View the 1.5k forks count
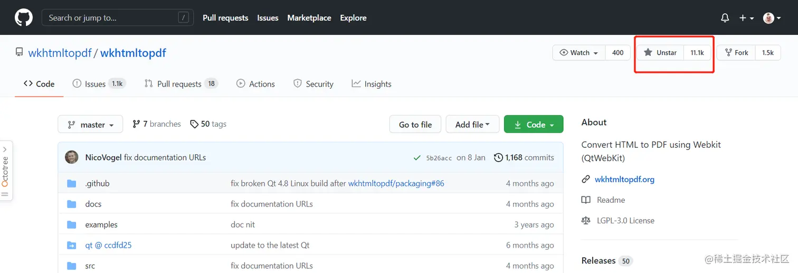This screenshot has height=273, width=798. 768,53
